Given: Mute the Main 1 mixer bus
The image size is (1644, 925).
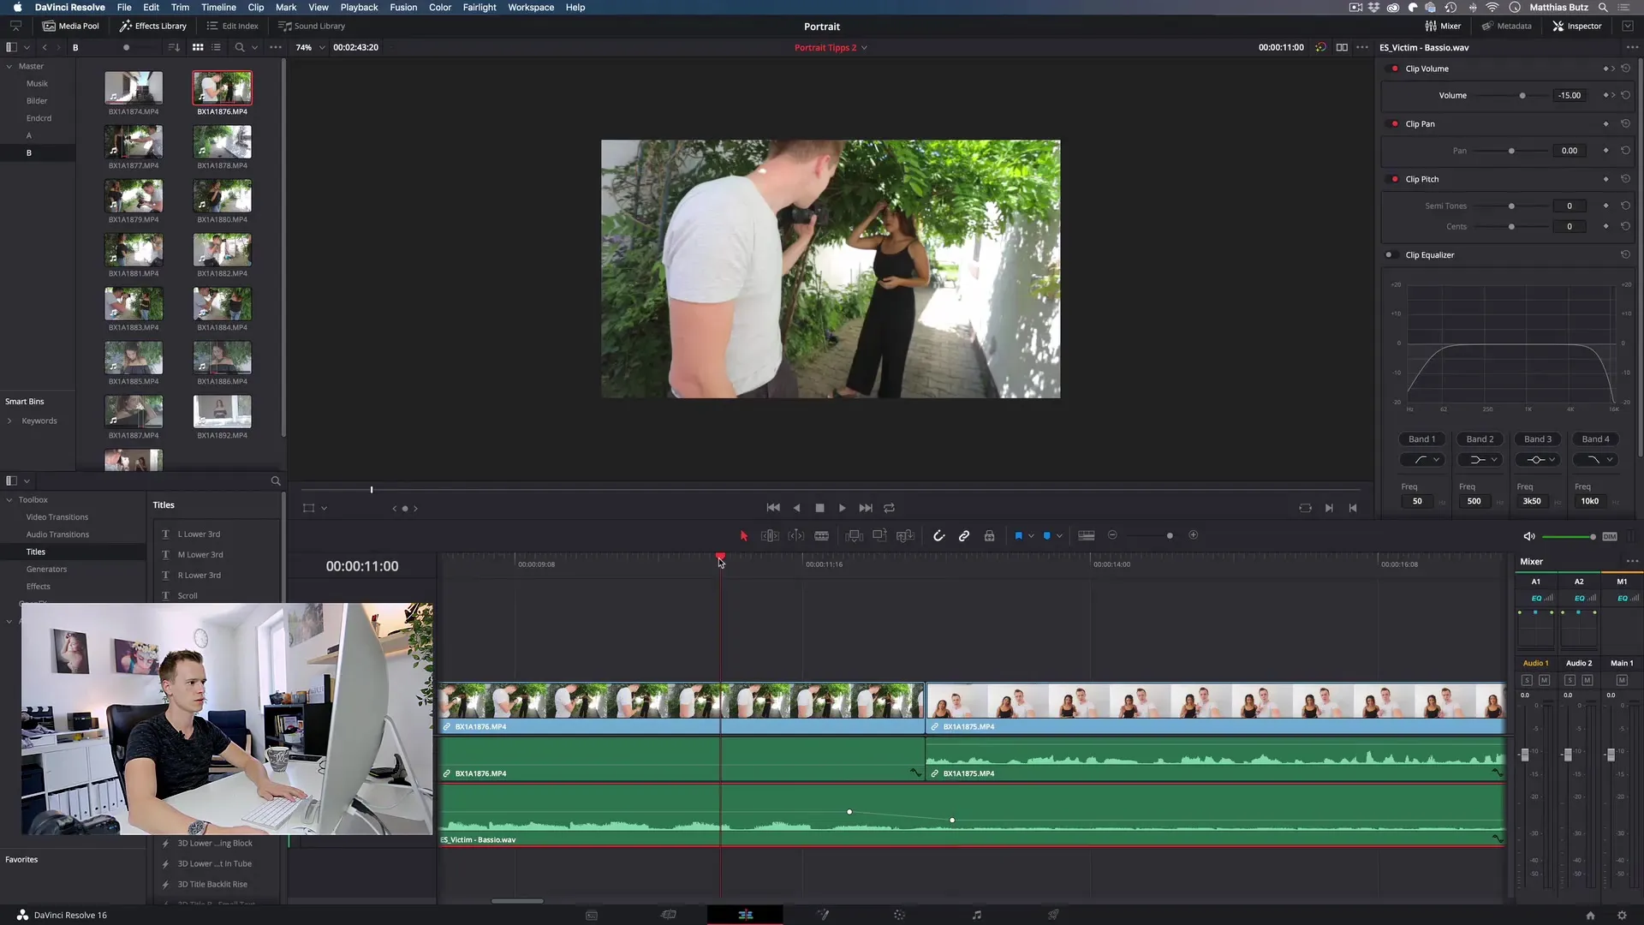Looking at the screenshot, I should [1622, 680].
